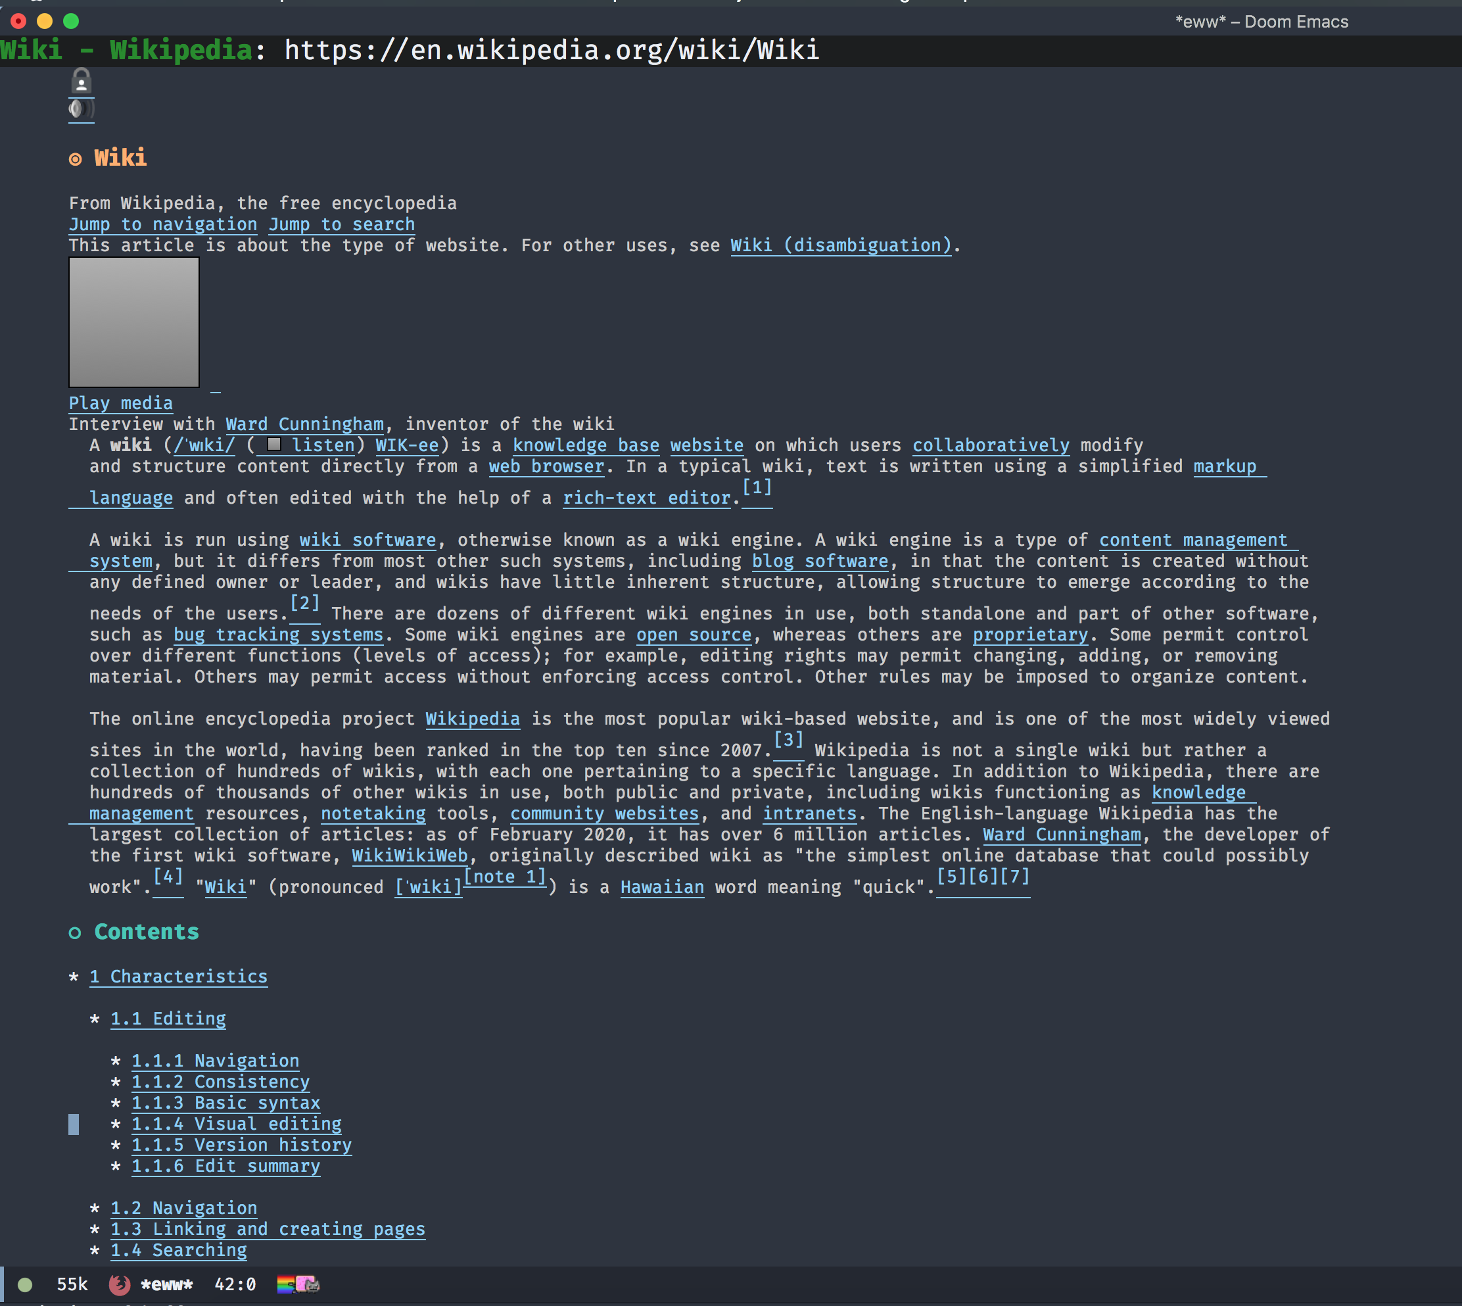Click the page URL in header line
Image resolution: width=1462 pixels, height=1306 pixels.
coord(551,50)
